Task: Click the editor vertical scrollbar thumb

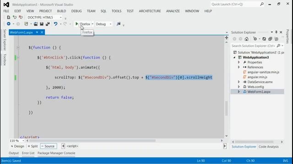Action: coord(226,108)
